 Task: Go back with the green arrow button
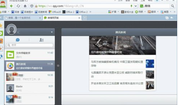[x=11, y=6]
